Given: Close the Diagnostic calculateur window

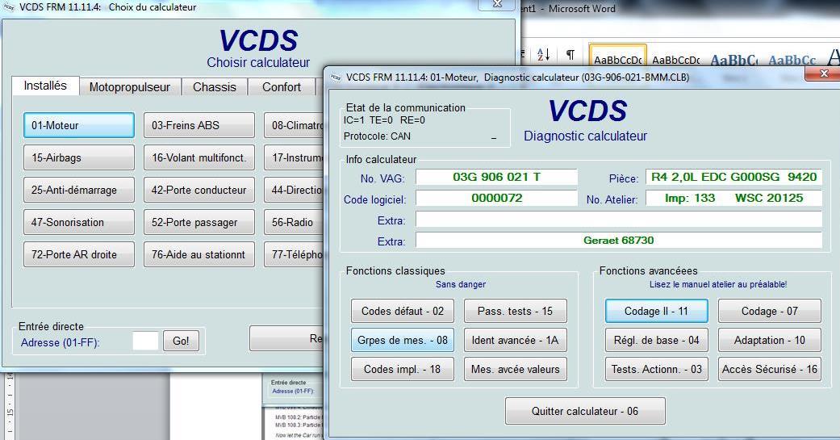Looking at the screenshot, I should [x=824, y=73].
